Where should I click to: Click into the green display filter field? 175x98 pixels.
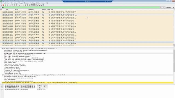point(81,7)
